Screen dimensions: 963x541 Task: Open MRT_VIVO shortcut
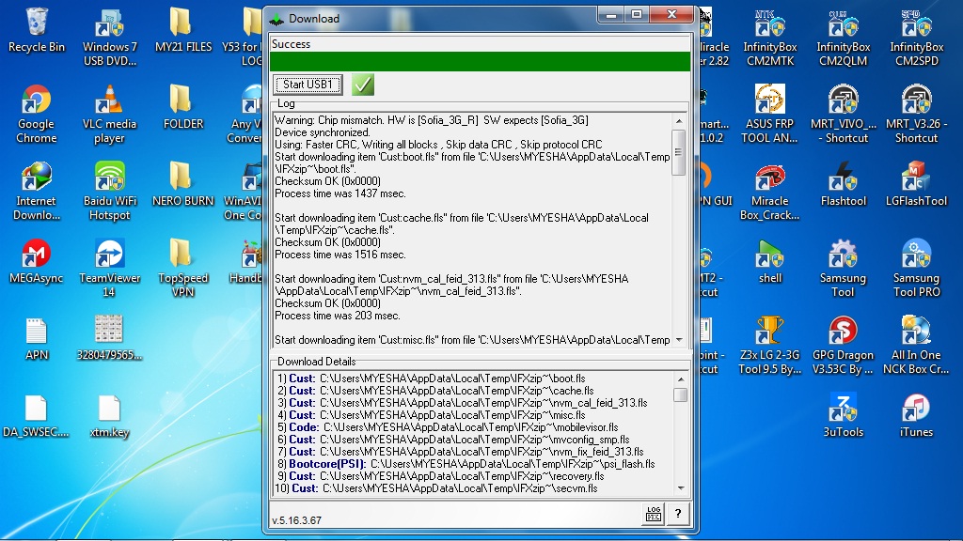(x=843, y=114)
